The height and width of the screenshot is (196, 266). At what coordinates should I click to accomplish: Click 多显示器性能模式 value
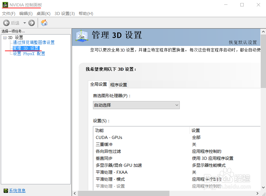pyautogui.click(x=209, y=165)
